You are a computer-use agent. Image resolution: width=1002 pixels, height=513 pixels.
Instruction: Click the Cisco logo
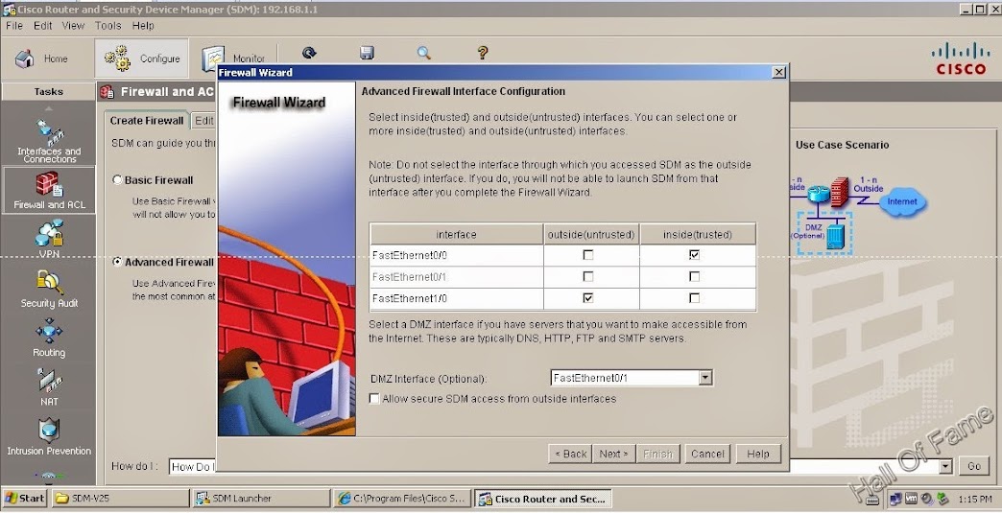coord(961,58)
